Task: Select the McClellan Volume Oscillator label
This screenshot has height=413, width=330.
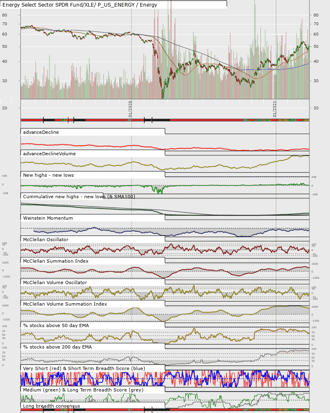Action: coord(55,282)
